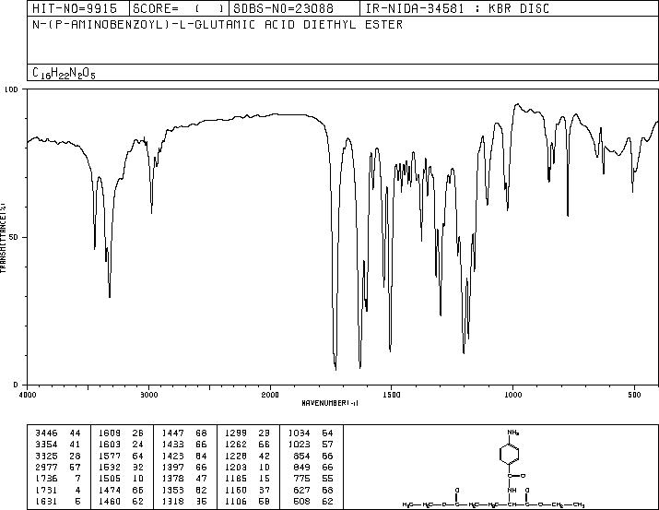659x510 pixels.
Task: Click the 1000 wavenumber axis label
Action: [512, 395]
